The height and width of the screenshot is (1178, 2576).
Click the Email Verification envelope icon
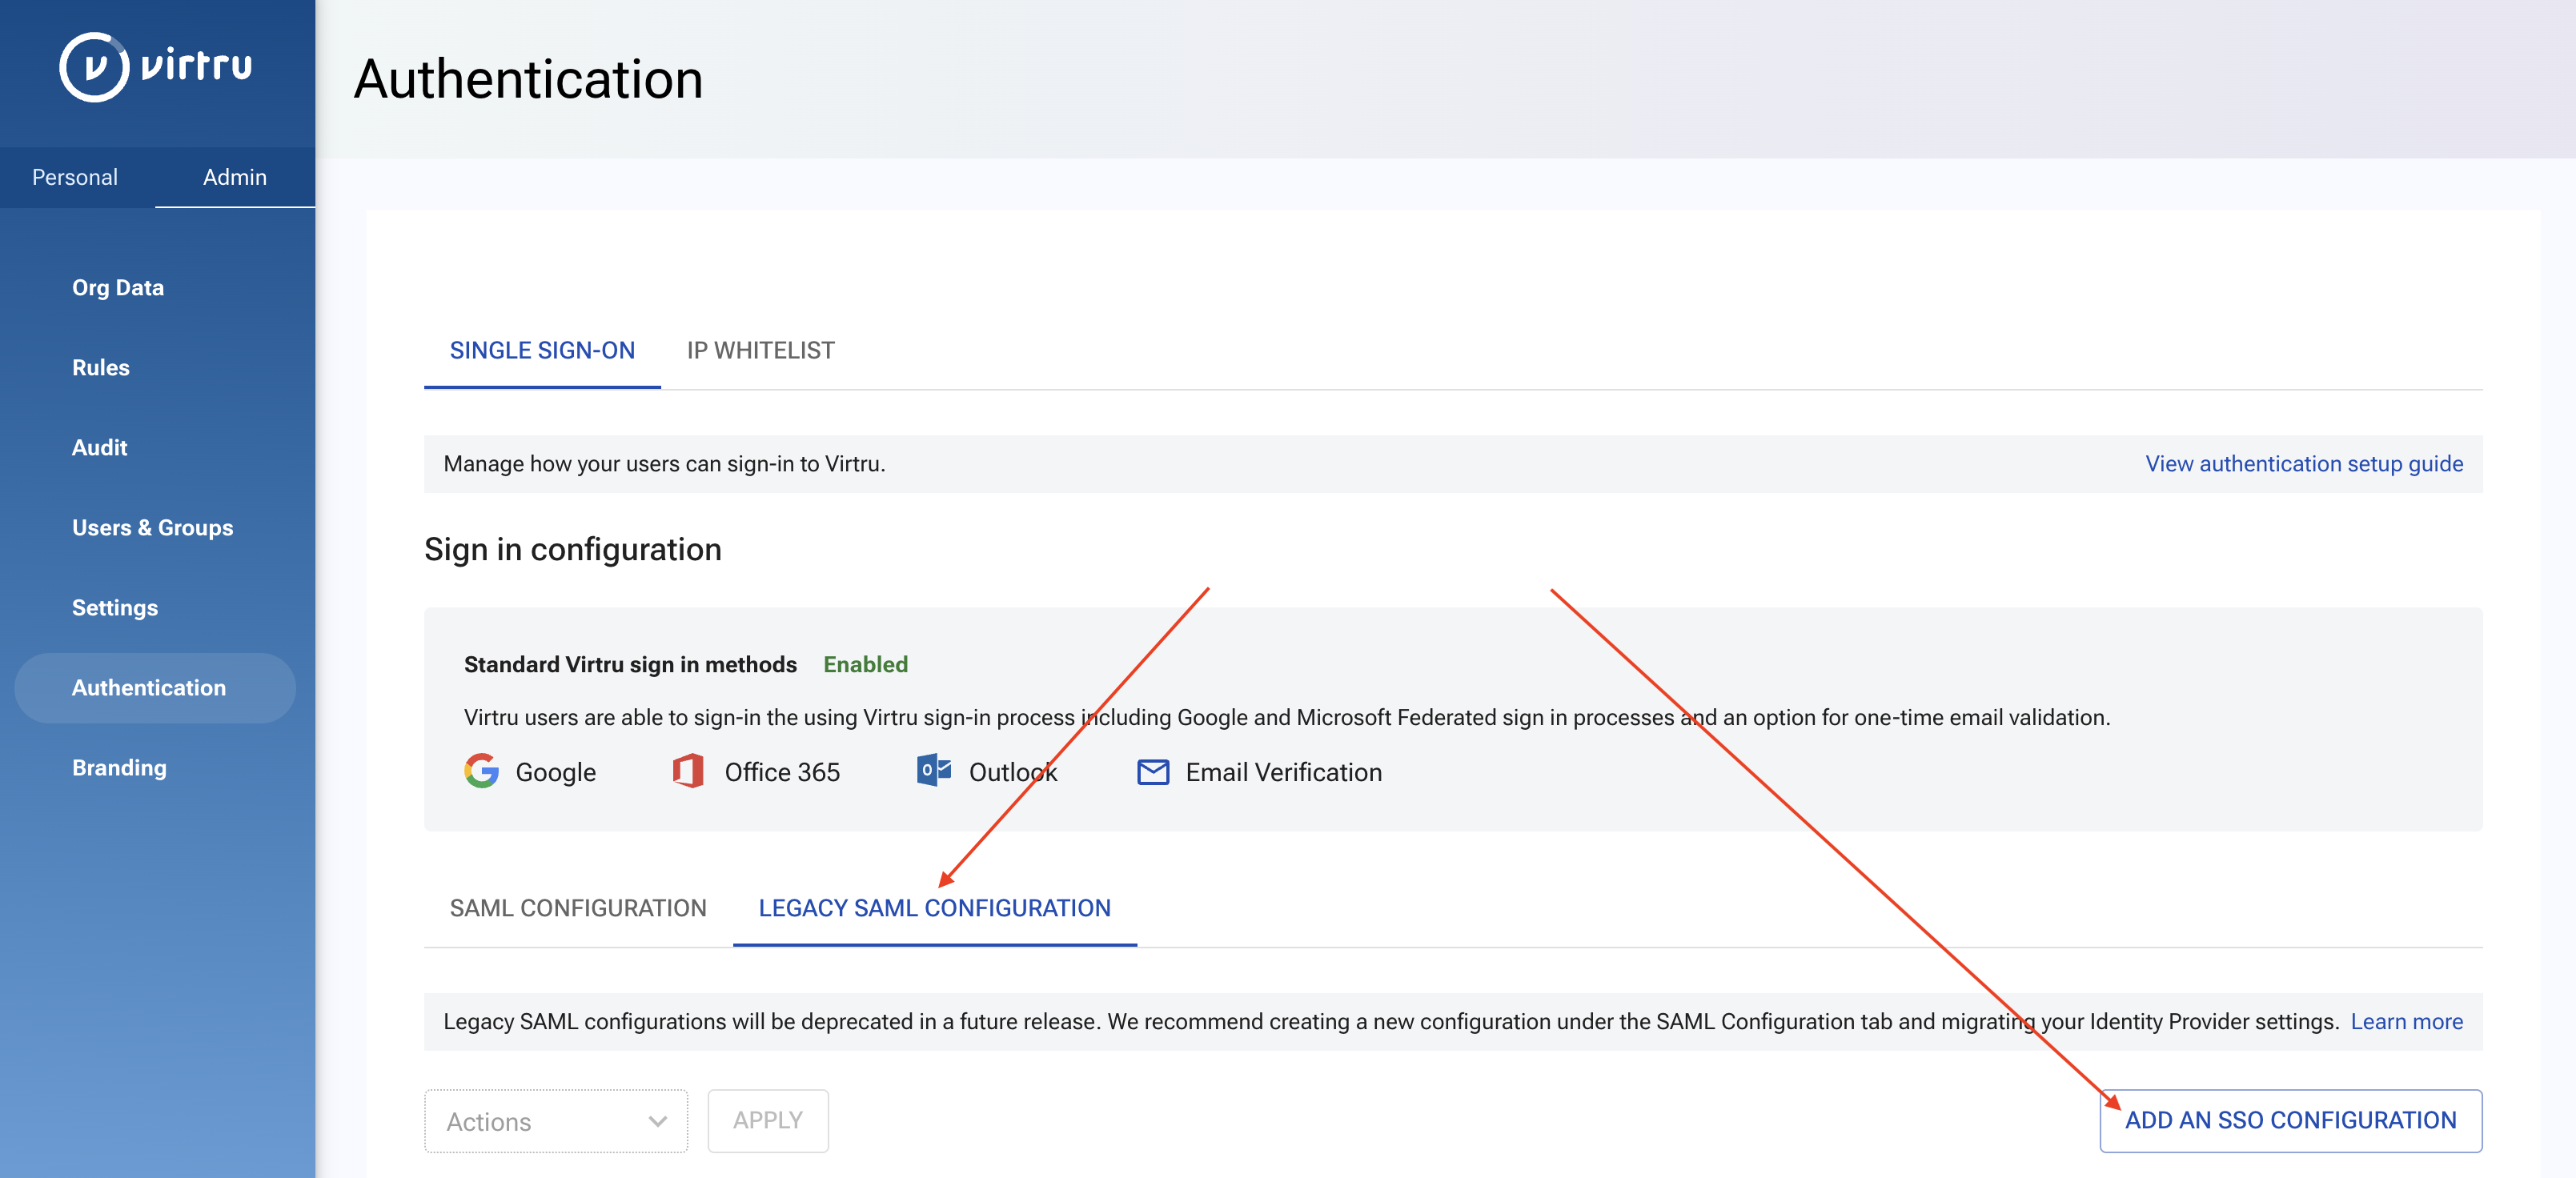tap(1153, 772)
